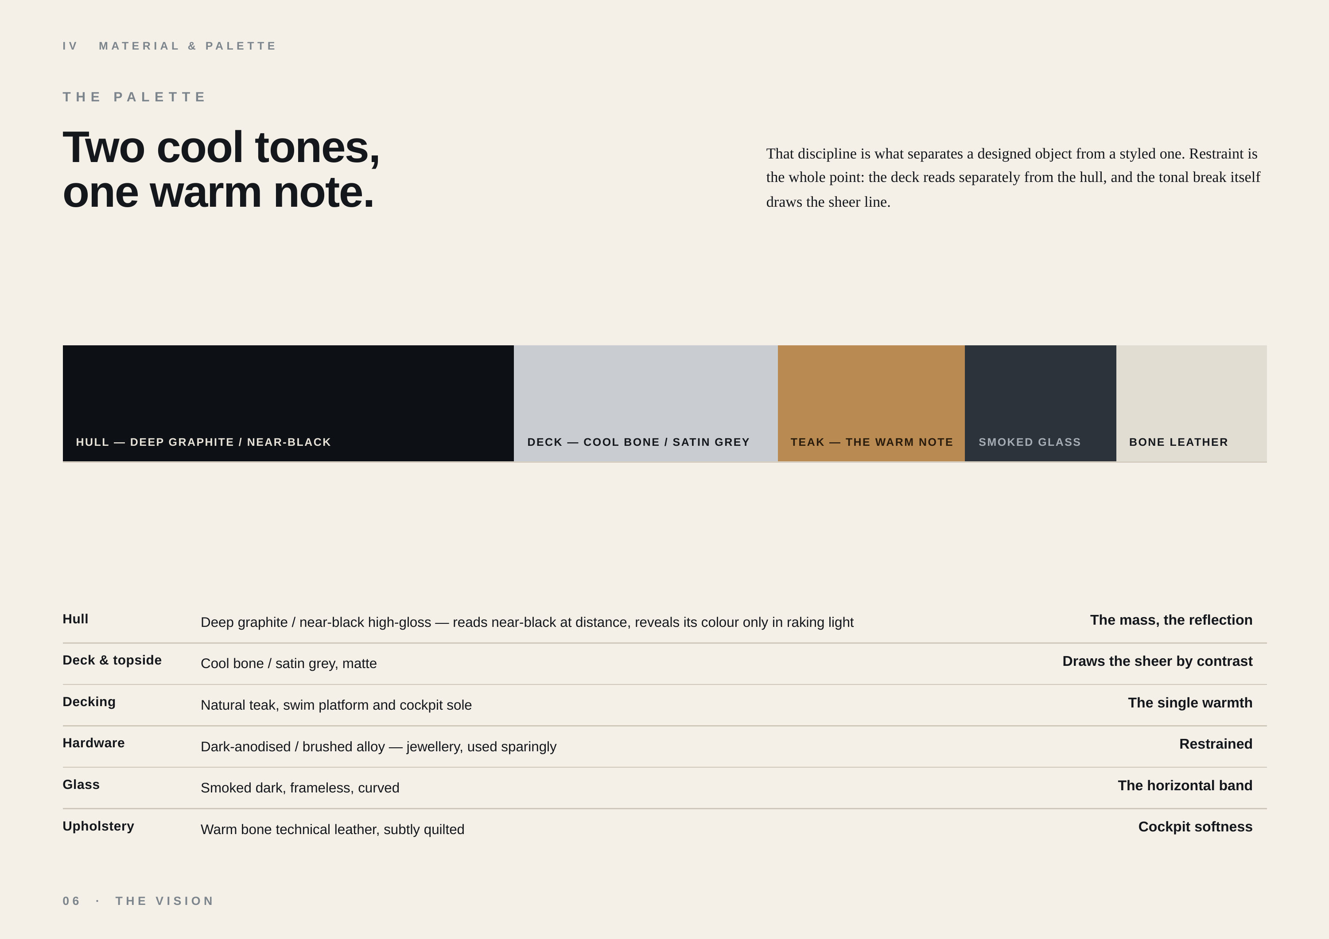Click 'The mass, the reflection' note
Image resolution: width=1329 pixels, height=939 pixels.
(x=1171, y=620)
